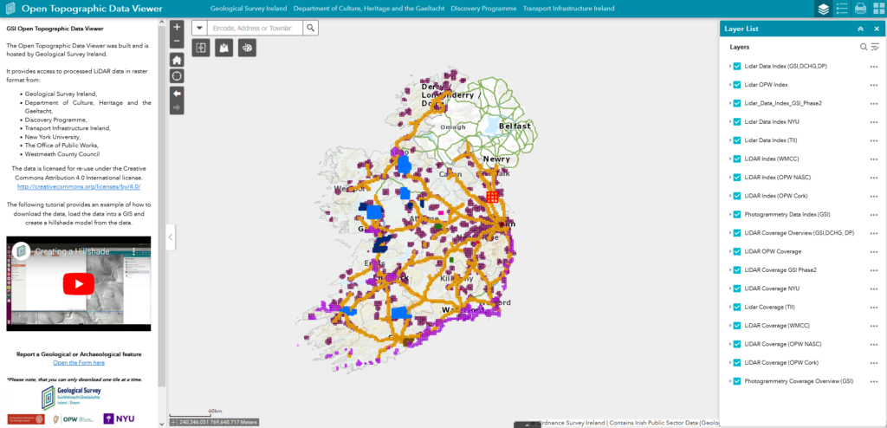Open the draw palette widget

(x=247, y=49)
